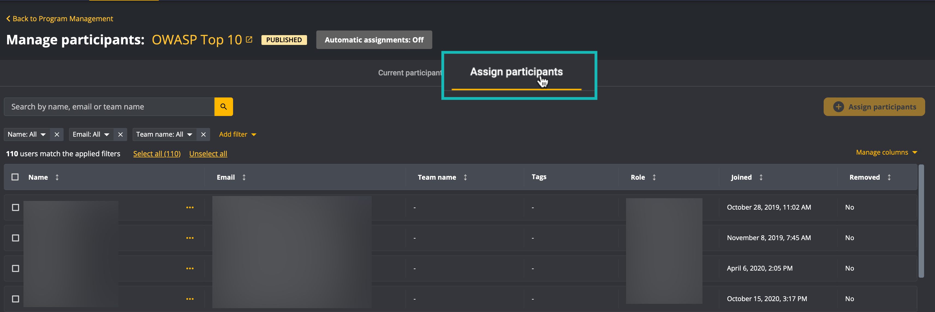Check the select-all checkbox in the table header
935x312 pixels.
15,177
